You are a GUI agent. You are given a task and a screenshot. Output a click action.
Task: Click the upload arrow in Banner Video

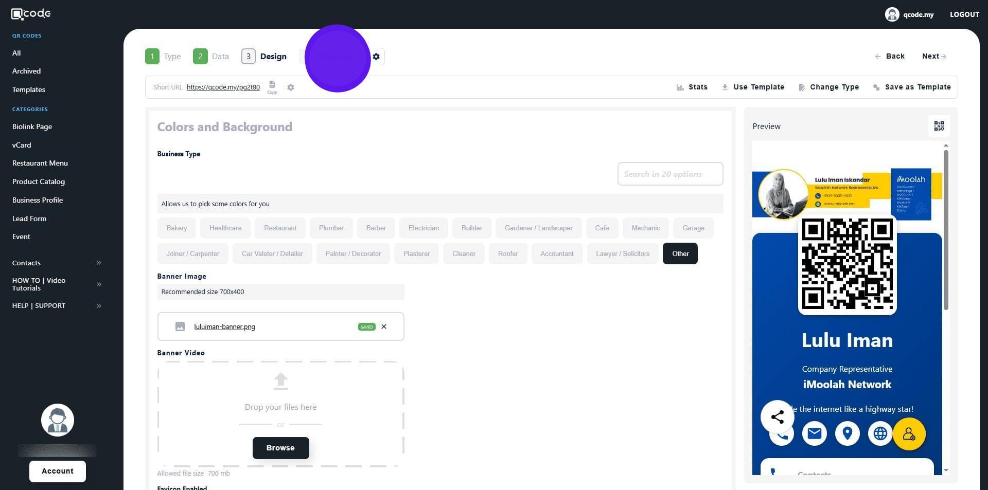coord(280,381)
